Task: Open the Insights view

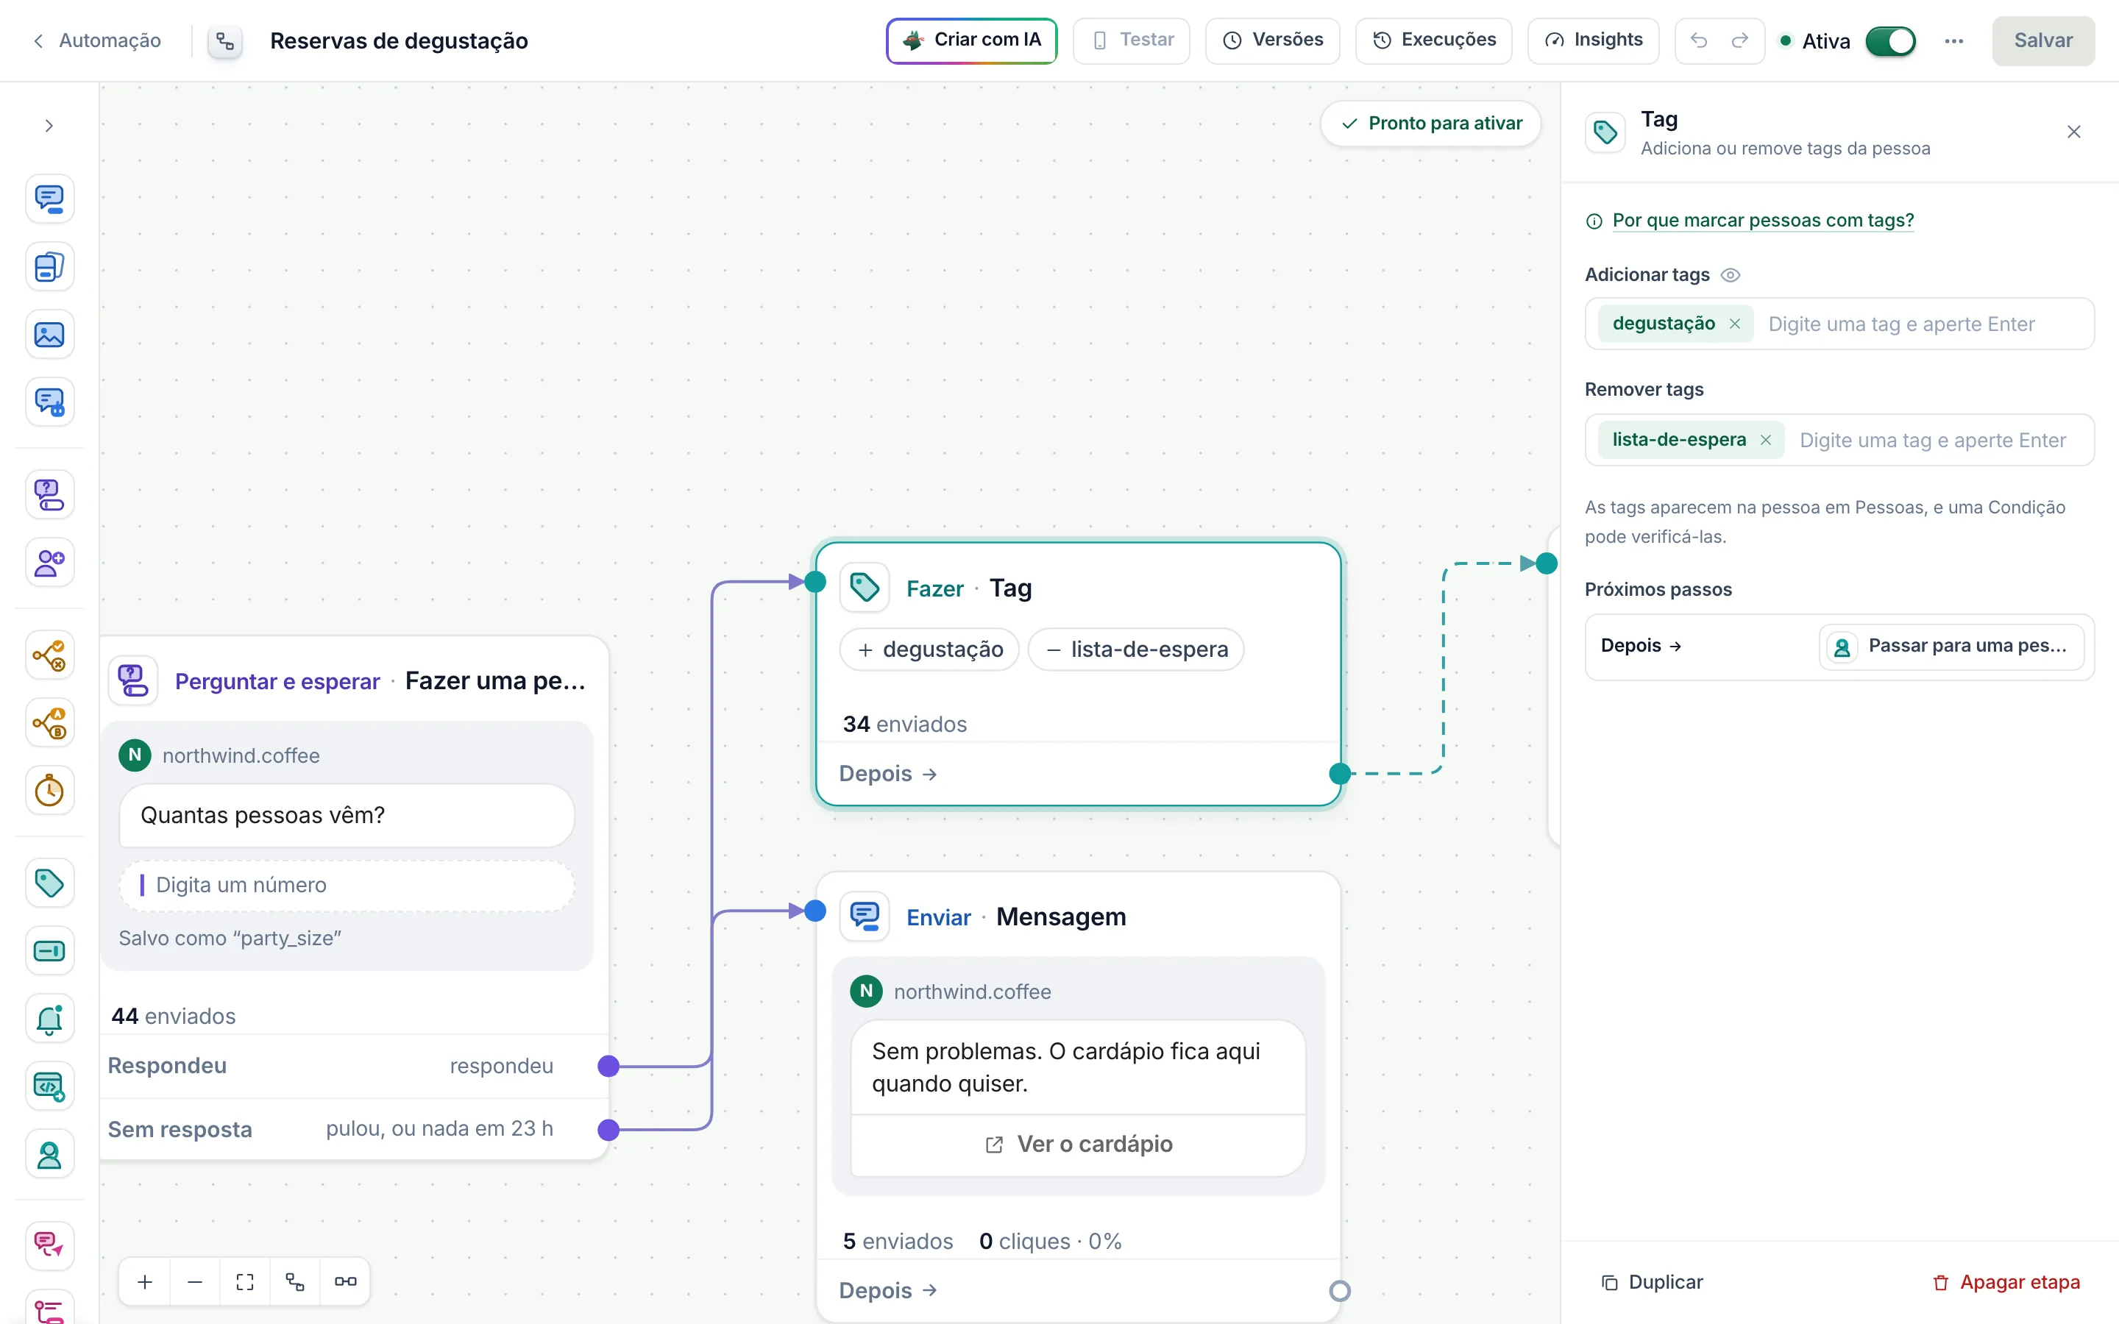Action: point(1593,40)
